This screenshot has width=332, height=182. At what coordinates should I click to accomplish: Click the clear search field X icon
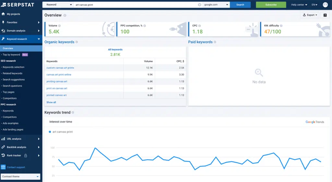199,5
